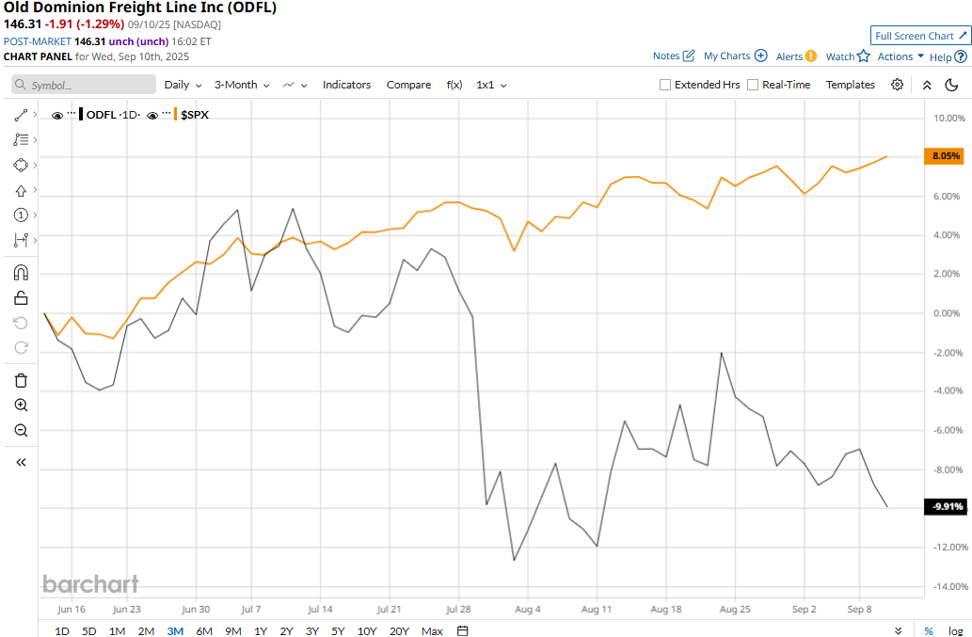Select the 6M time range

(204, 630)
